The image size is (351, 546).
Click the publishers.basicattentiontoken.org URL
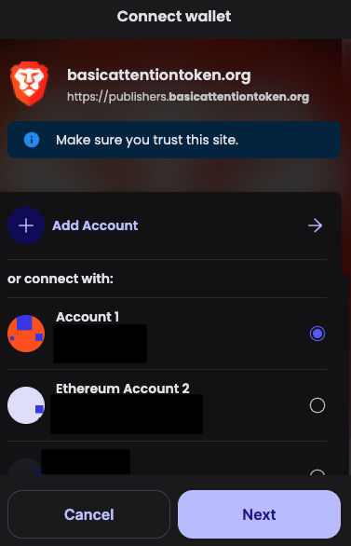pos(188,97)
